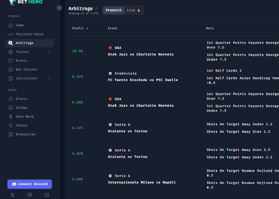Click the Positive Value trend icon
The image size is (279, 199).
click(11, 34)
